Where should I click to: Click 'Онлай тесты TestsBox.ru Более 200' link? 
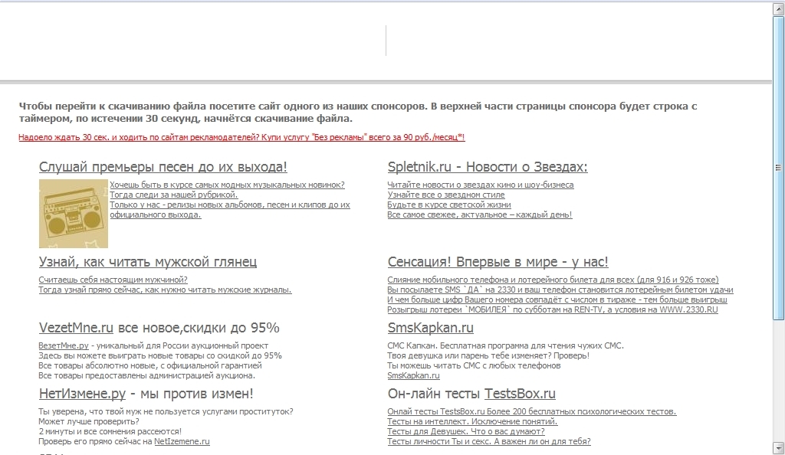pos(532,411)
